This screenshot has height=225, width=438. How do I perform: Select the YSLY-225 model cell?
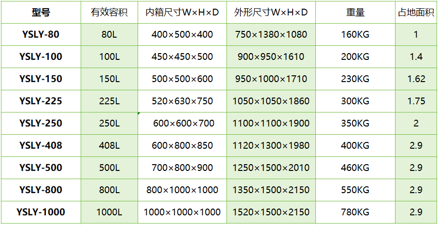[41, 101]
